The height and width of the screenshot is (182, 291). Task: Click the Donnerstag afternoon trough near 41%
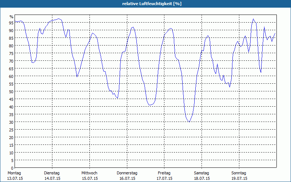click(150, 105)
